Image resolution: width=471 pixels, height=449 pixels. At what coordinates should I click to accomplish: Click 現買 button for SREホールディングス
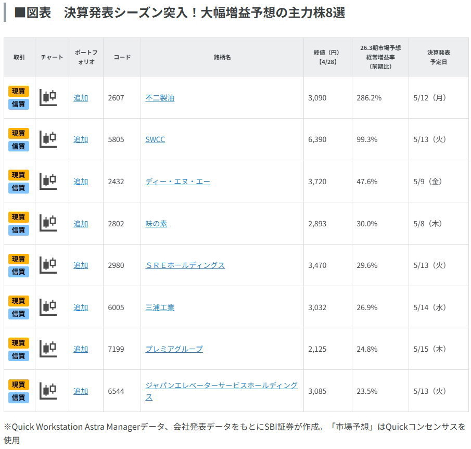pyautogui.click(x=19, y=259)
